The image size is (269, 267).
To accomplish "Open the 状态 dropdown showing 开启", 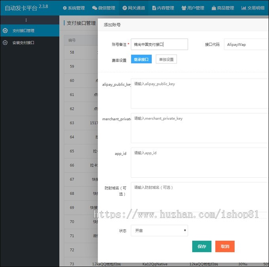I will 159,231.
